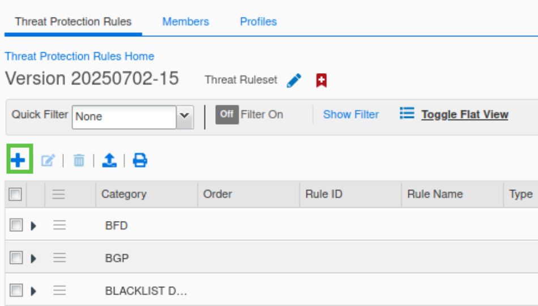Click the drag handle icon in BFD row
Screen dimensions: 538x306
coord(59,226)
